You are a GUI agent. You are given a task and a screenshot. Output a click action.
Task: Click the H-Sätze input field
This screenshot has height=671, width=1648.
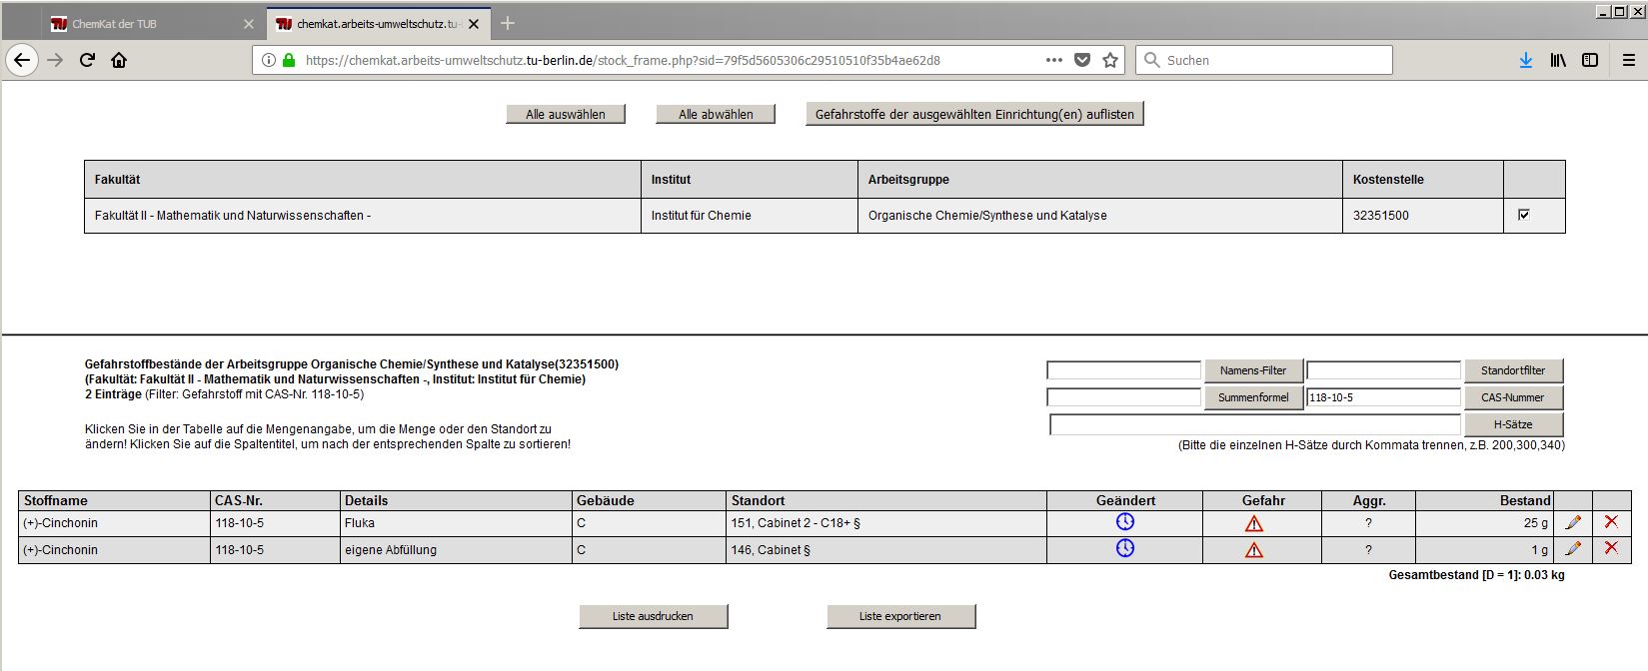1254,424
